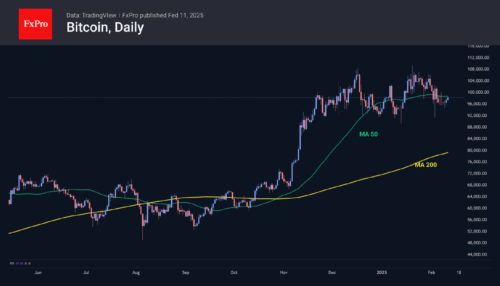Viewport: 500px width, 286px height.
Task: Click the 44,000.00 price axis label
Action: (x=477, y=254)
